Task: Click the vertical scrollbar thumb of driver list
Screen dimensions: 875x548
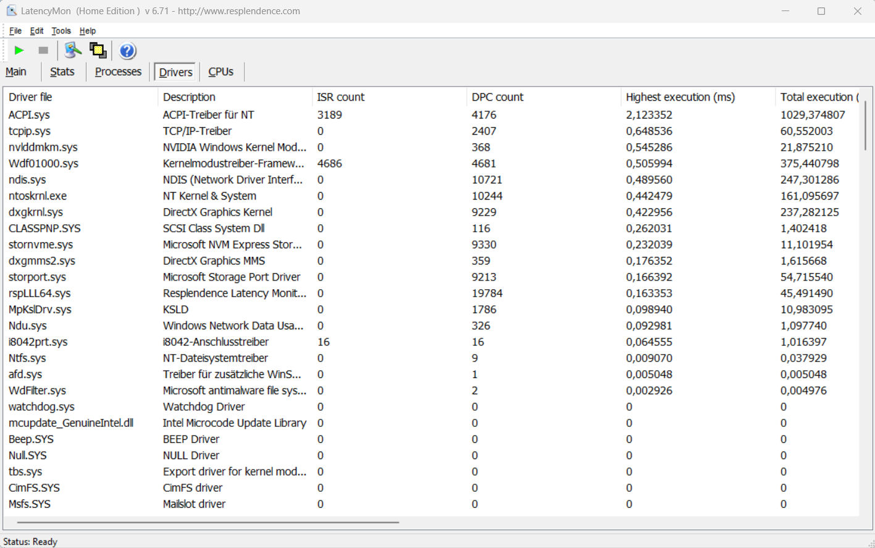Action: pyautogui.click(x=865, y=125)
